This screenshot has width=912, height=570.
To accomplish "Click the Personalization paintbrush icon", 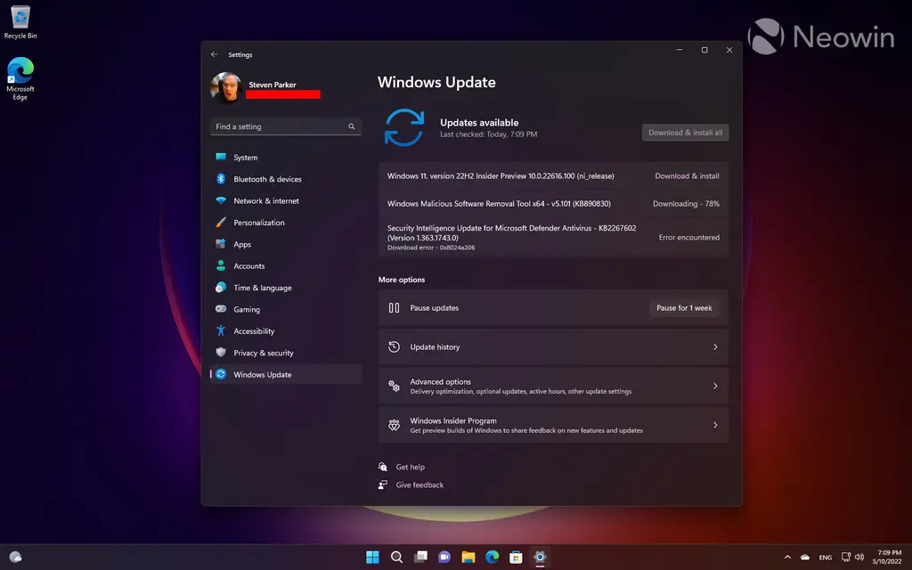I will [x=221, y=223].
